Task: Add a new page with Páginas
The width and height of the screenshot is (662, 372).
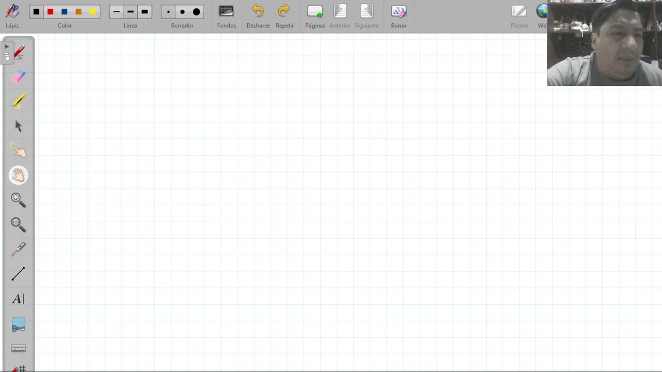Action: coord(315,16)
